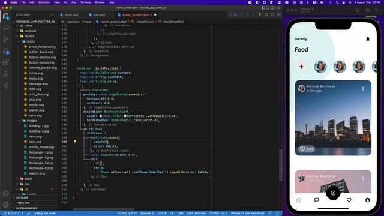384x216 pixels.
Task: Click the green restart debug icon
Action: [266, 14]
